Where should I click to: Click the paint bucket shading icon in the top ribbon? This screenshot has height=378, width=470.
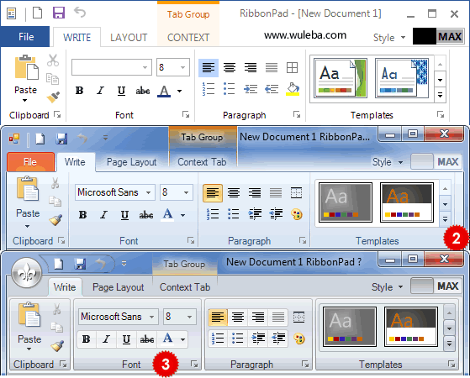[293, 89]
